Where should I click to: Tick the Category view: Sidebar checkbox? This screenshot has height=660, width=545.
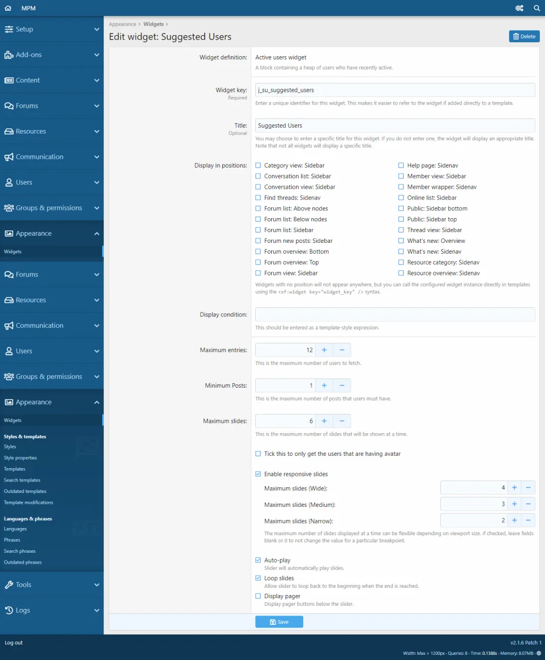click(258, 166)
